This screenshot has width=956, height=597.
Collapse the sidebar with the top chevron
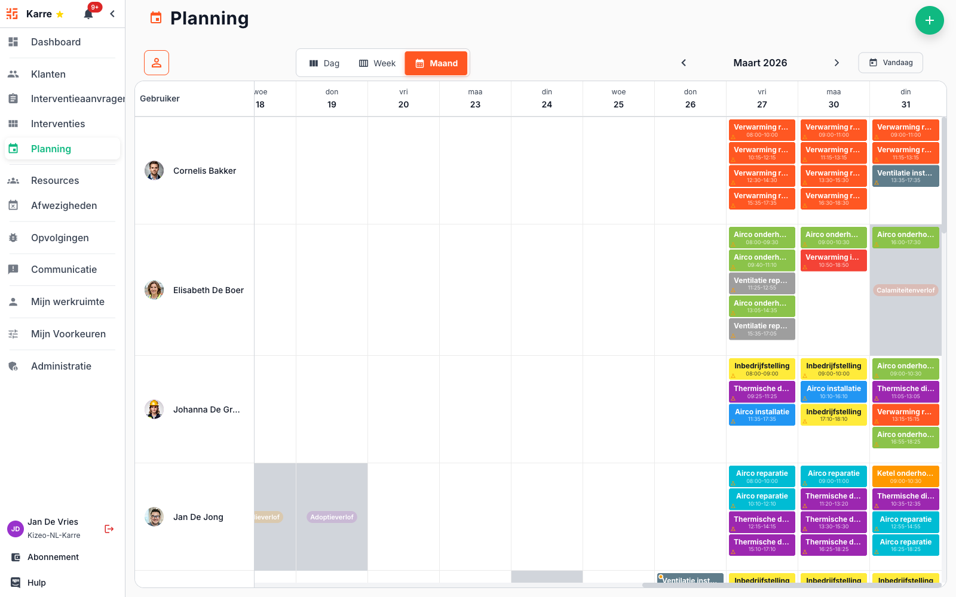tap(112, 13)
